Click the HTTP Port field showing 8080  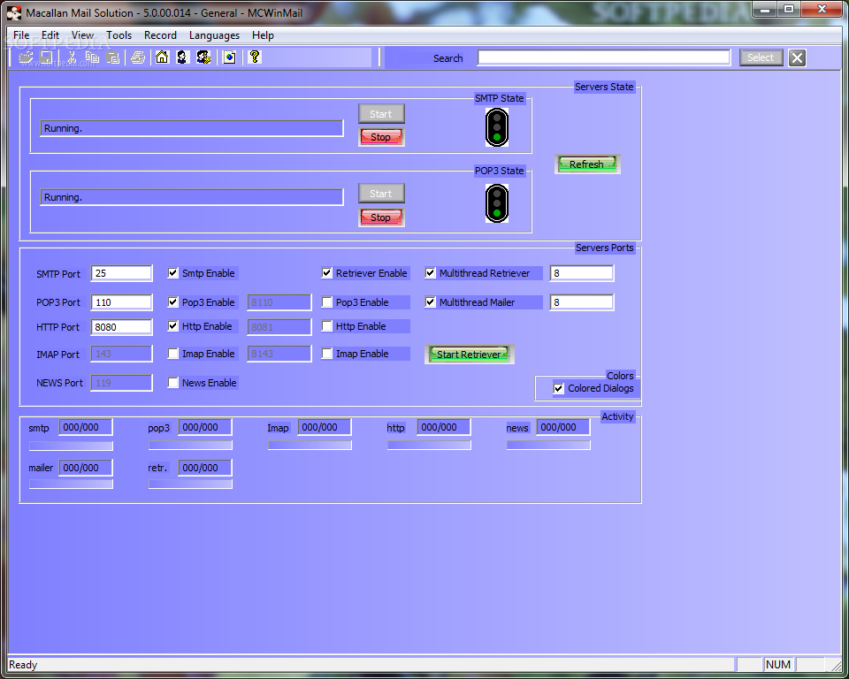tap(122, 327)
